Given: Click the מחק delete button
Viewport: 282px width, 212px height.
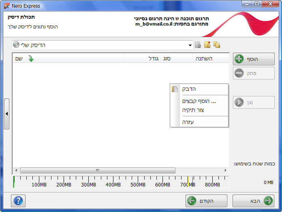Looking at the screenshot, I should 254,73.
